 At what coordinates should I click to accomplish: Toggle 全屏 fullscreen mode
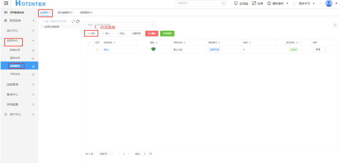click(254, 3)
